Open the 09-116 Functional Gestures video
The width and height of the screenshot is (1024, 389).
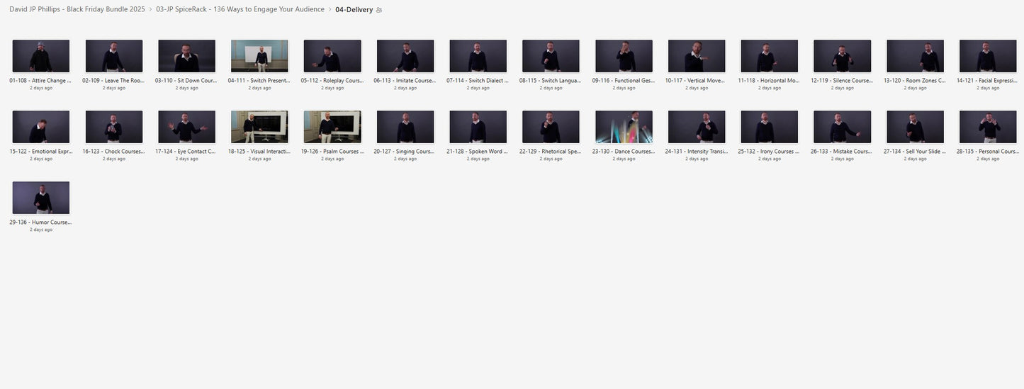[x=624, y=56]
